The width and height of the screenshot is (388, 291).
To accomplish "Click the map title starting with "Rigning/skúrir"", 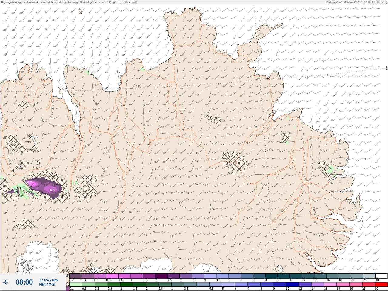I will pyautogui.click(x=69, y=2).
